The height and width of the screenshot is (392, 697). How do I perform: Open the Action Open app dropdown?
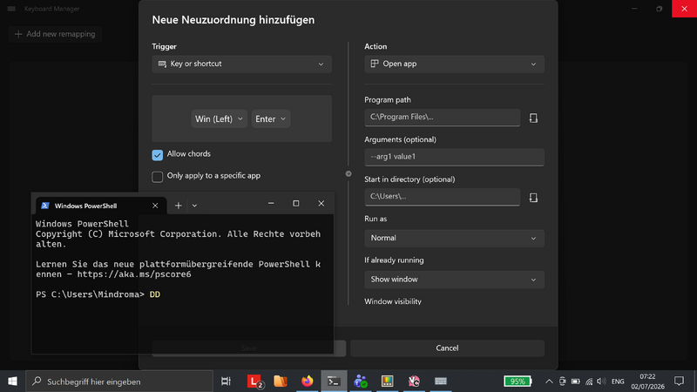tap(454, 64)
